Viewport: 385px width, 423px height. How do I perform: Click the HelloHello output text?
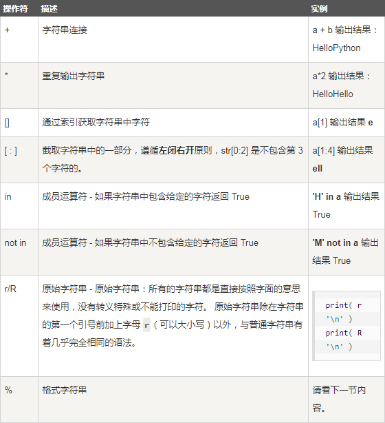click(333, 94)
